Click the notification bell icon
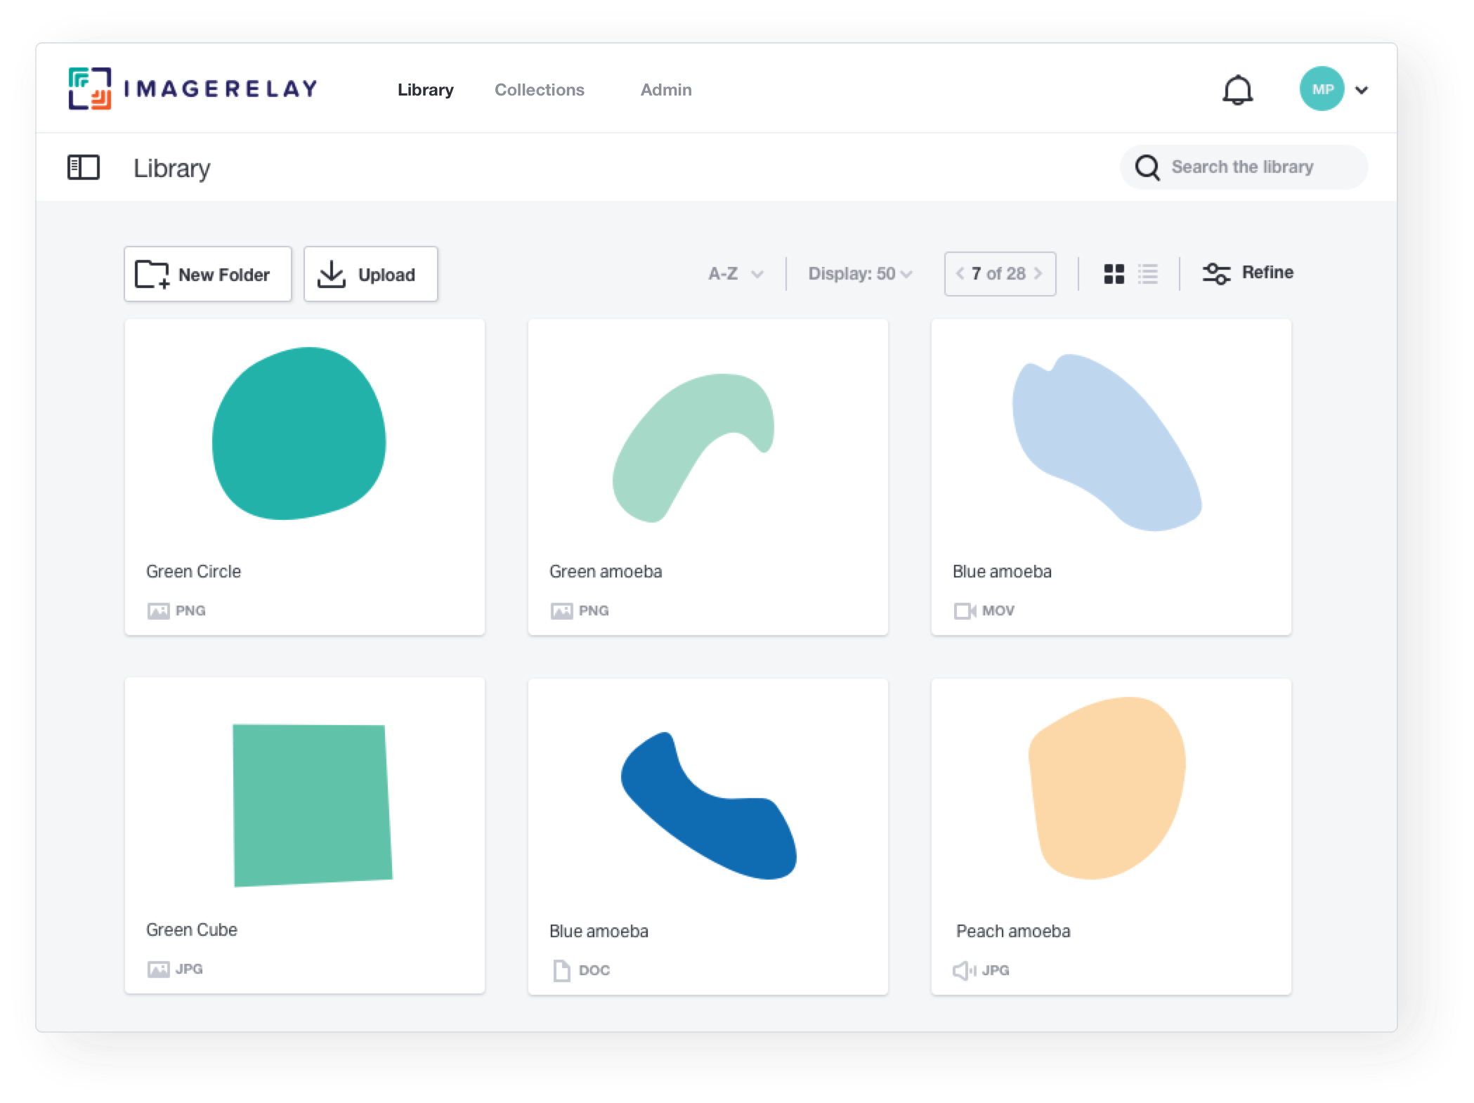1474x1103 pixels. (1237, 91)
